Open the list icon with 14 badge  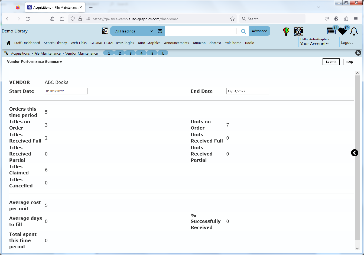(x=331, y=31)
